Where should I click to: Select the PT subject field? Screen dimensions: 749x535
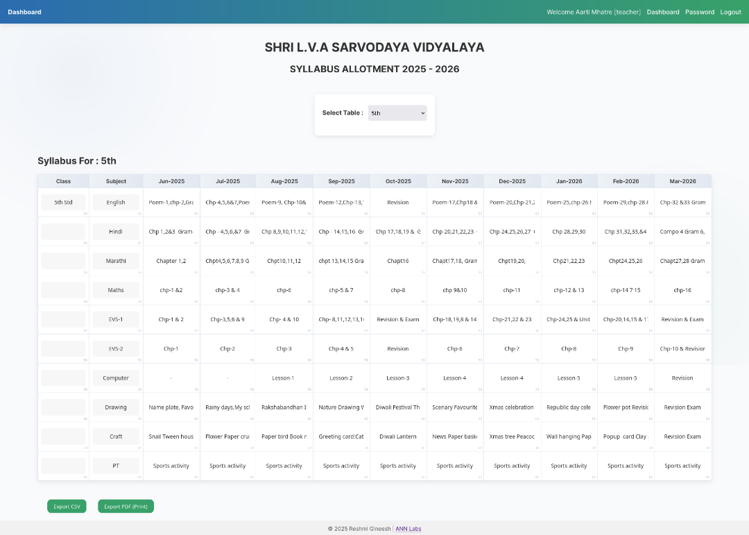coord(116,466)
